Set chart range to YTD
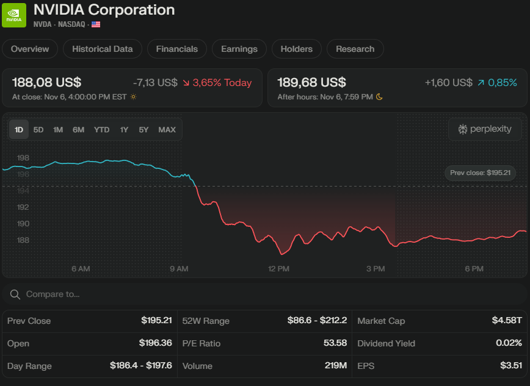 [x=102, y=129]
